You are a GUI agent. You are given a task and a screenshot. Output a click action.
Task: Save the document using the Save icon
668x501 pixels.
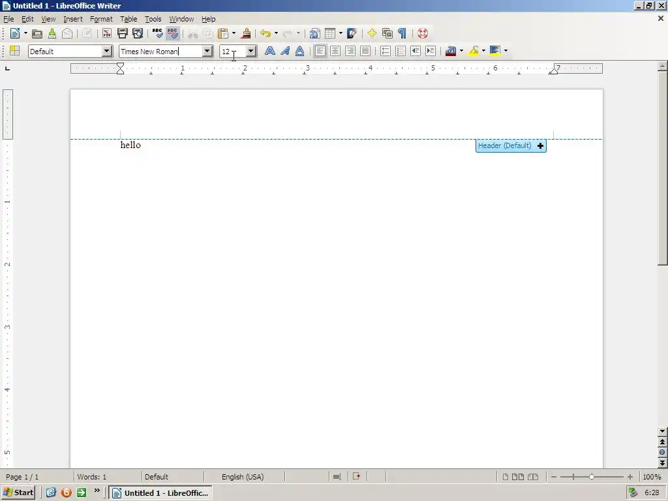(x=52, y=33)
